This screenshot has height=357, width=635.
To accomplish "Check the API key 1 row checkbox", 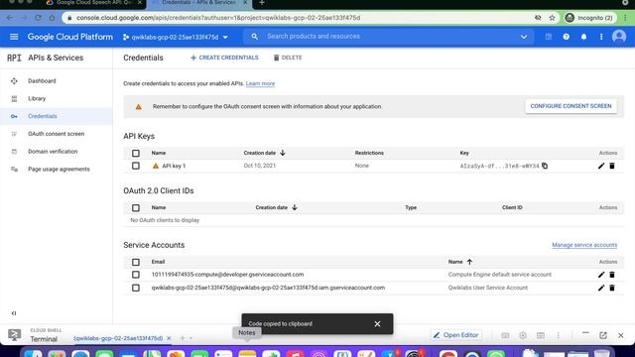I will point(136,166).
